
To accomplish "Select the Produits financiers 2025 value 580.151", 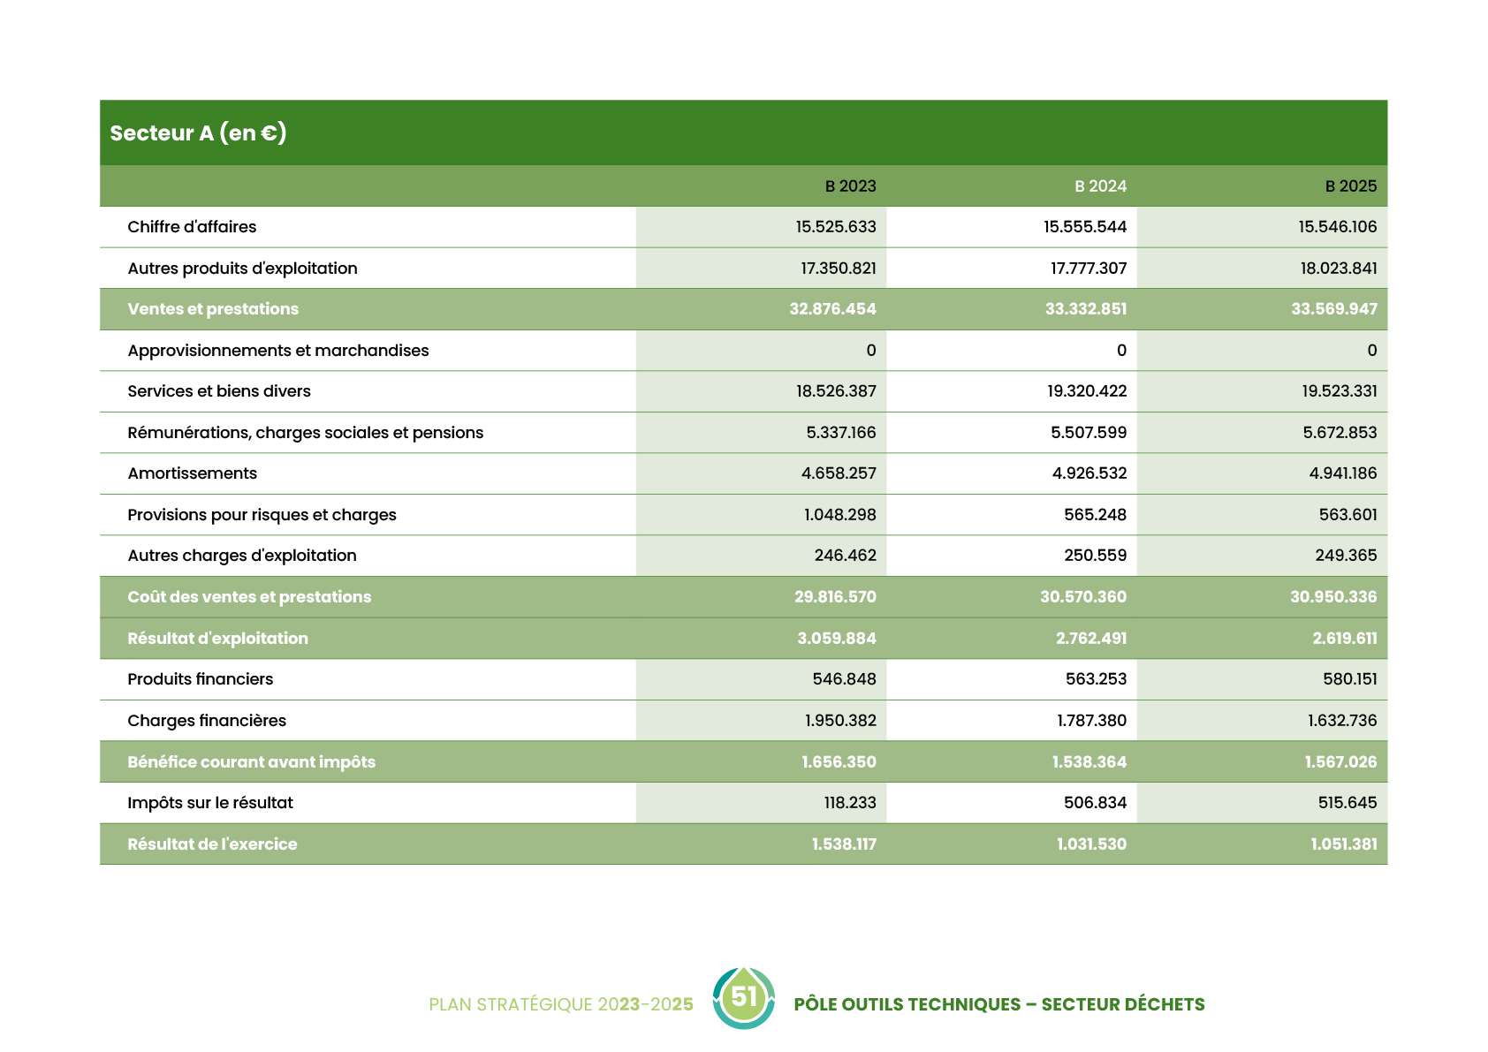I will [1349, 679].
